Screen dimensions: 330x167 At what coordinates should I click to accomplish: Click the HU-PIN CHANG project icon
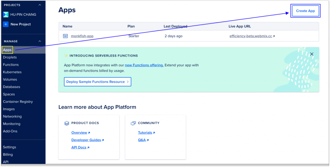click(6, 15)
